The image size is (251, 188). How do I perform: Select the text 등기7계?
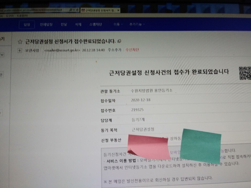coord(138,120)
